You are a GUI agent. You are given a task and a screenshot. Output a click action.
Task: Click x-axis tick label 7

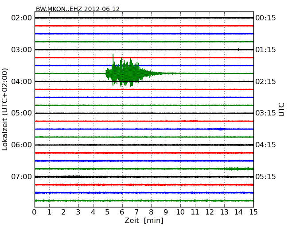(x=136, y=212)
